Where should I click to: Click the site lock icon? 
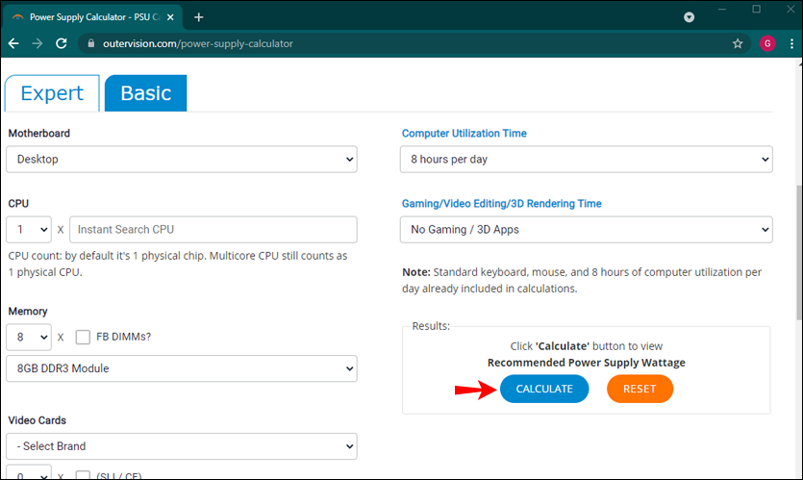click(89, 43)
